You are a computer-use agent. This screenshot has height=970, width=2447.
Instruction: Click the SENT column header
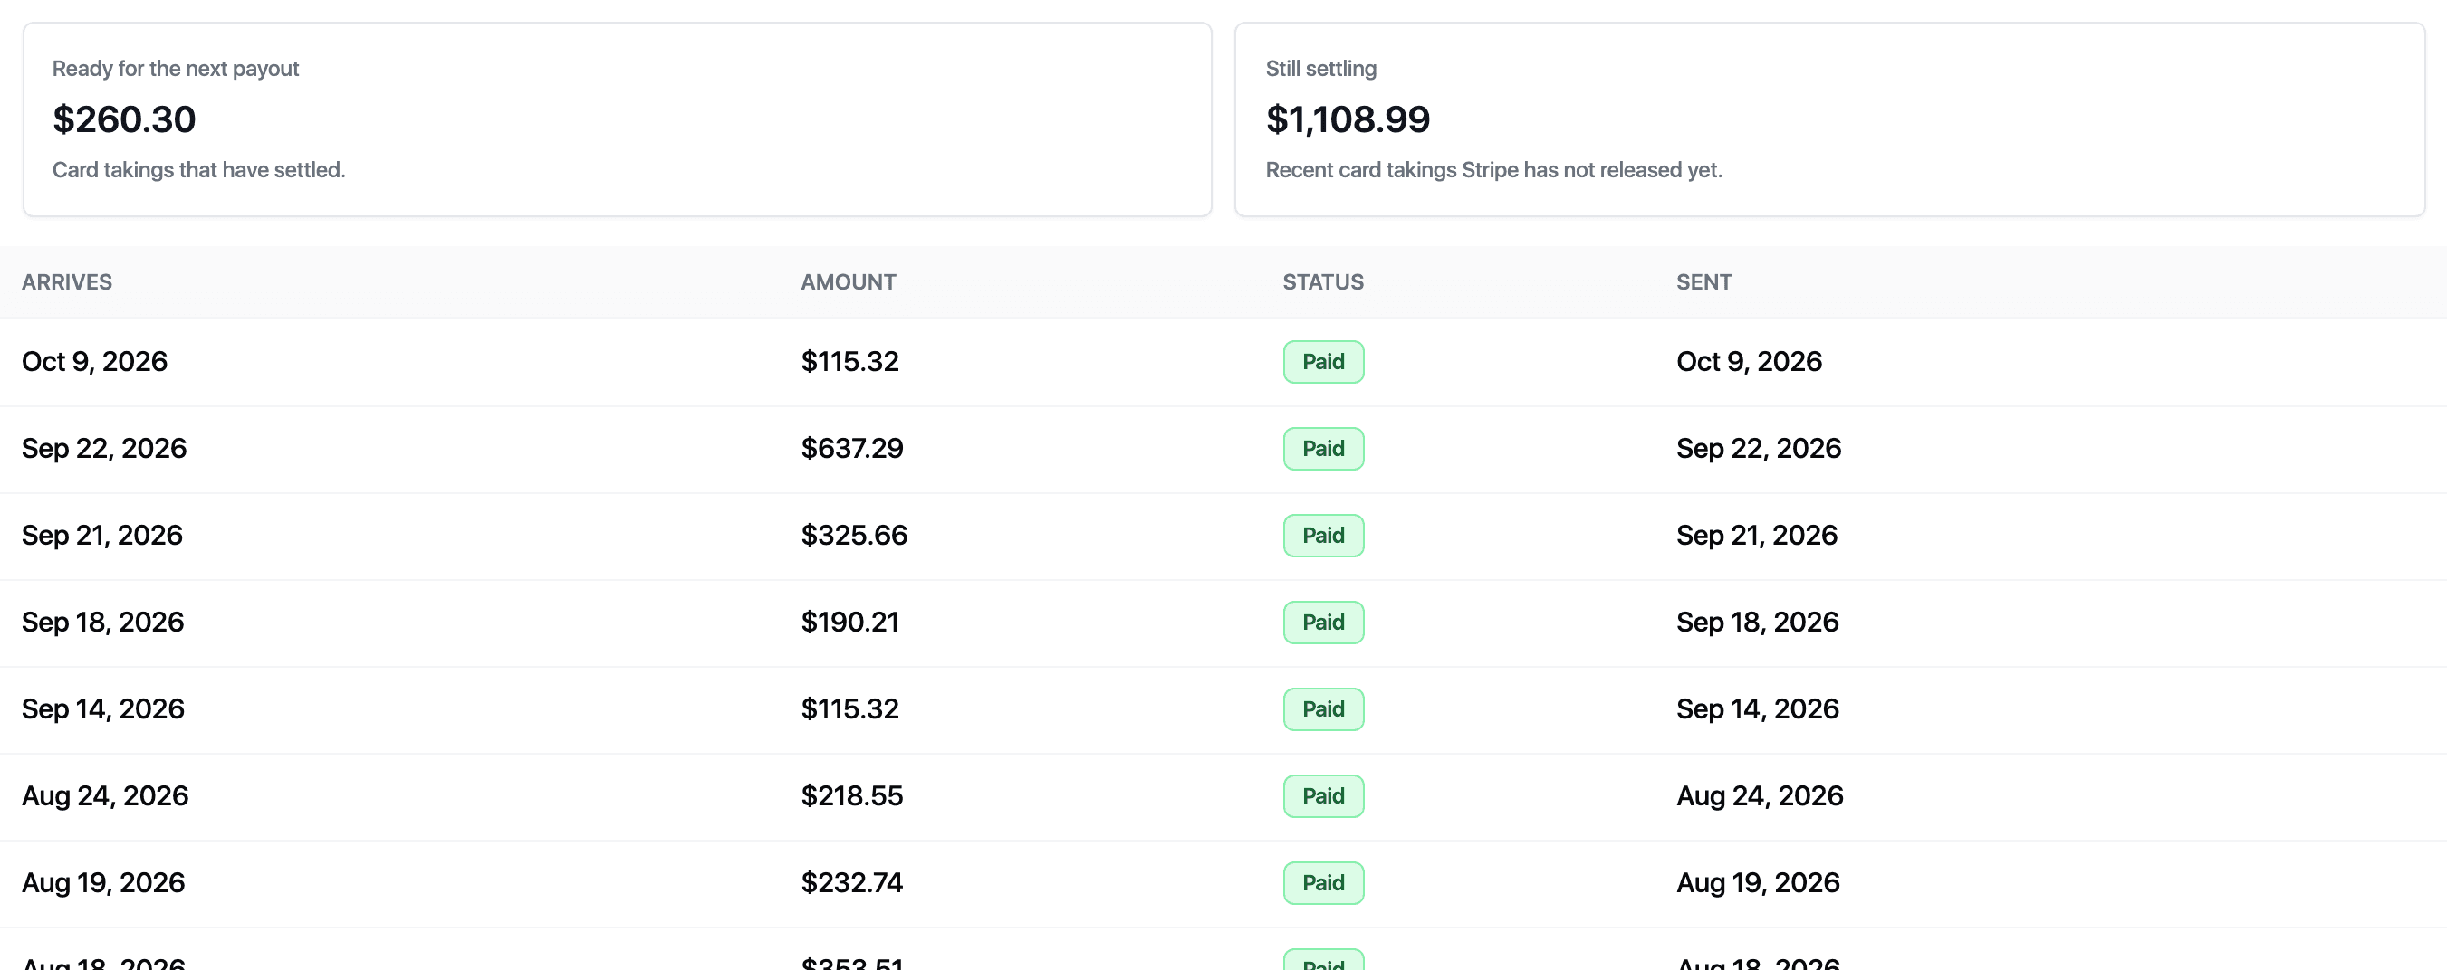(x=1703, y=282)
